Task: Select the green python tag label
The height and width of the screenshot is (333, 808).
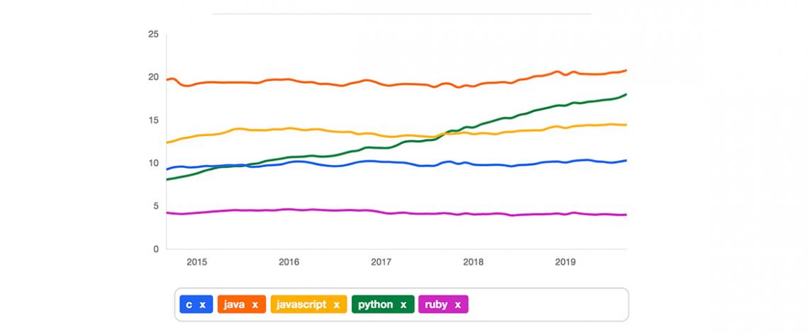Action: [x=376, y=305]
